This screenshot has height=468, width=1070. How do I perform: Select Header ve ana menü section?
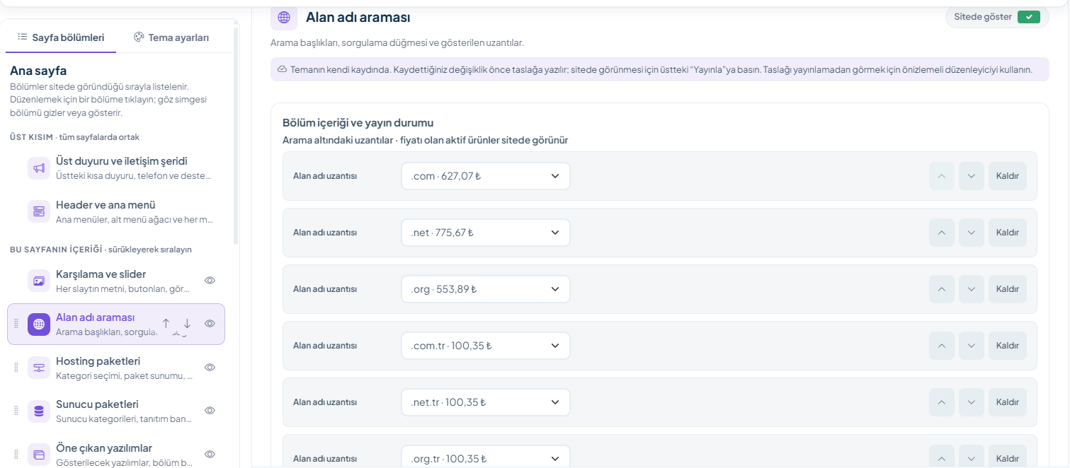(116, 211)
